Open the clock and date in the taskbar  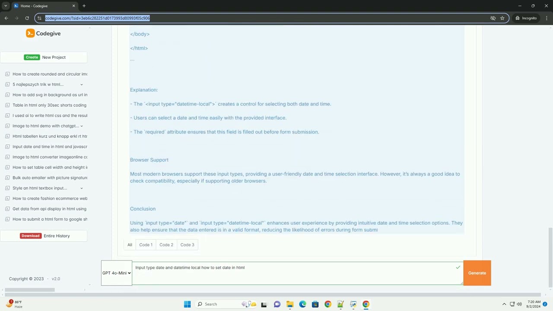534,304
